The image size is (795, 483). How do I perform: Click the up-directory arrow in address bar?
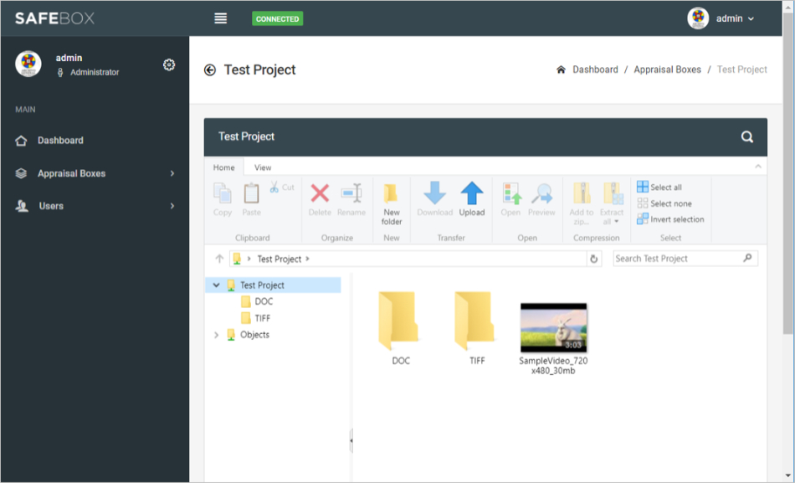(219, 259)
